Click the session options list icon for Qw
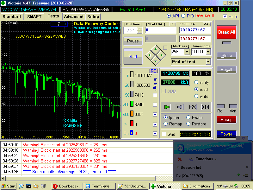This screenshot has height=190, width=253. (x=246, y=176)
